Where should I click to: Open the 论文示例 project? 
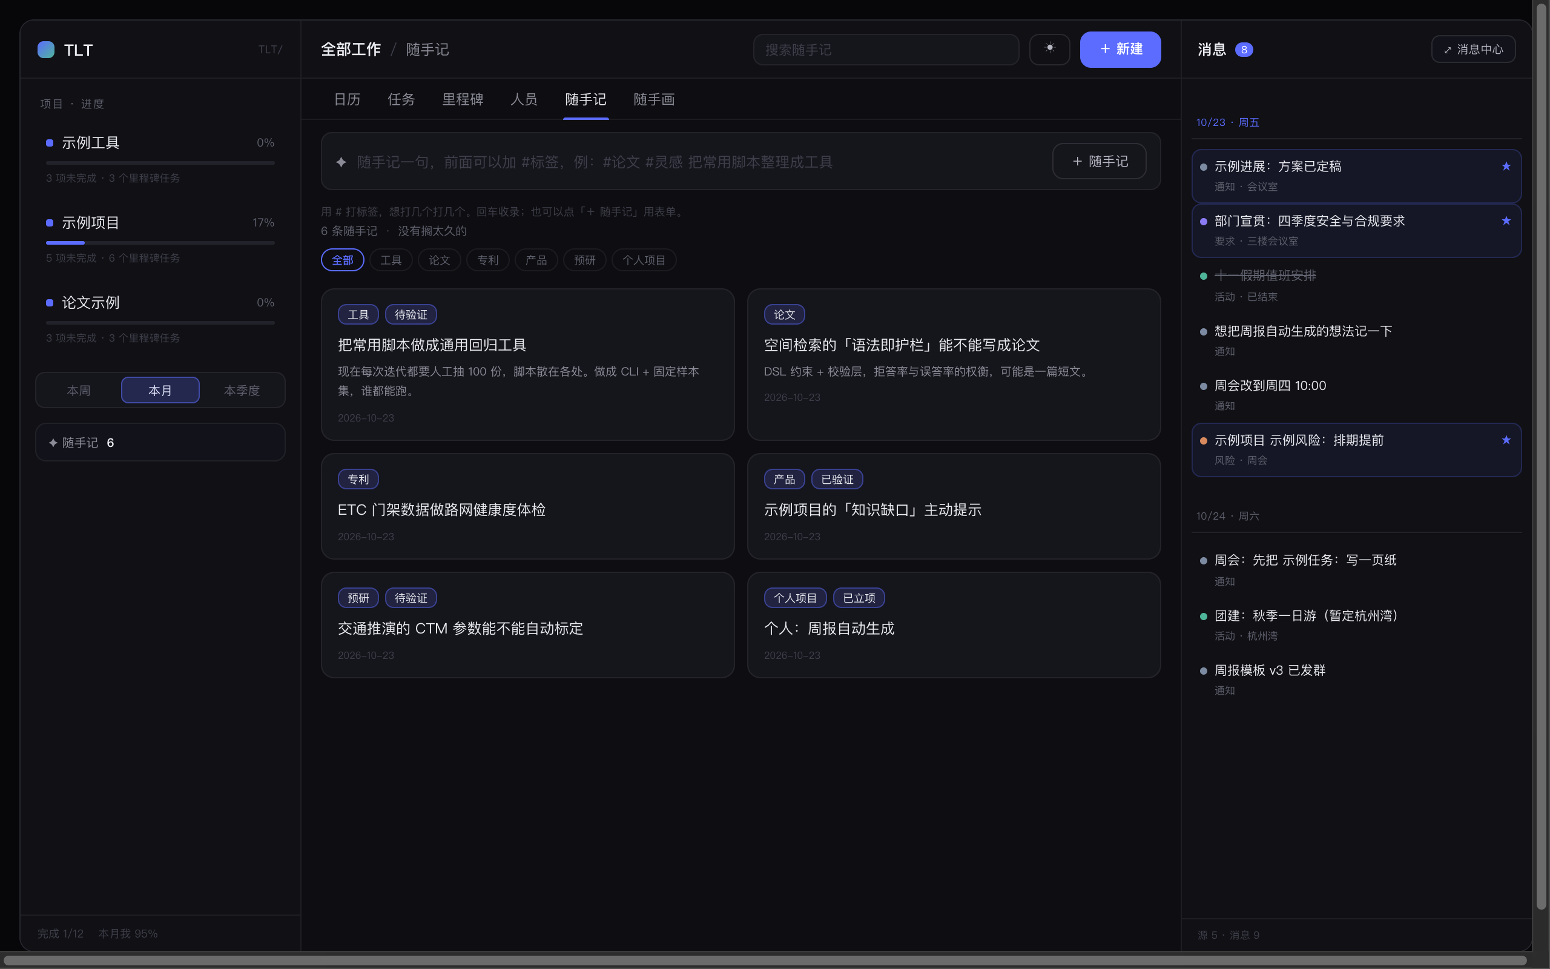point(160,318)
